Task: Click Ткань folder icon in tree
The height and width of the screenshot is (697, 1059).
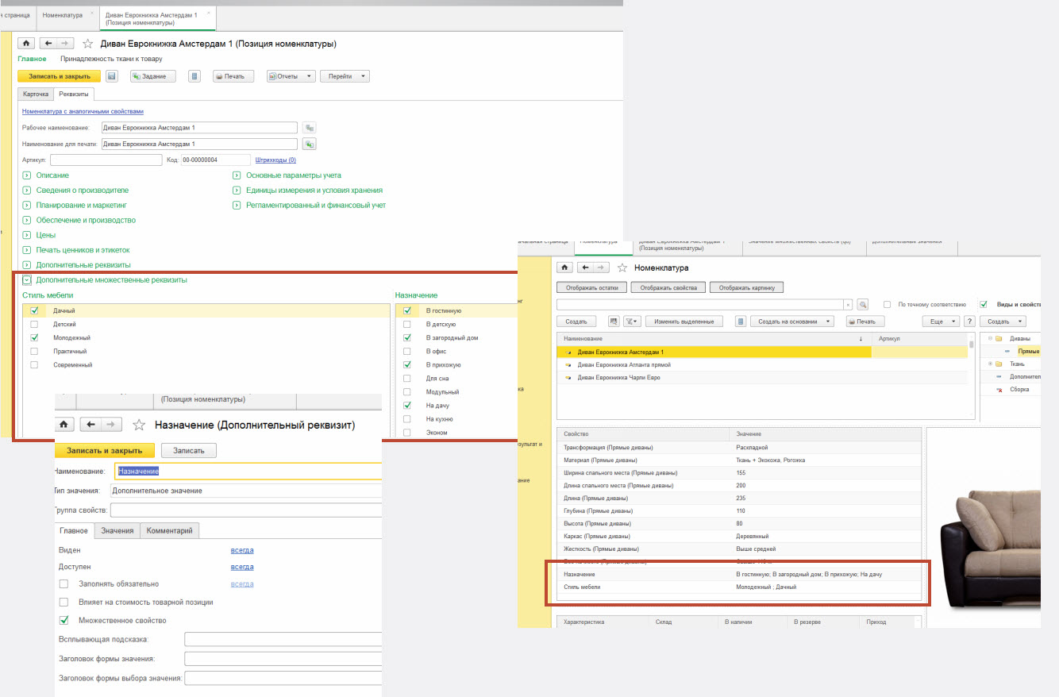Action: [x=999, y=364]
